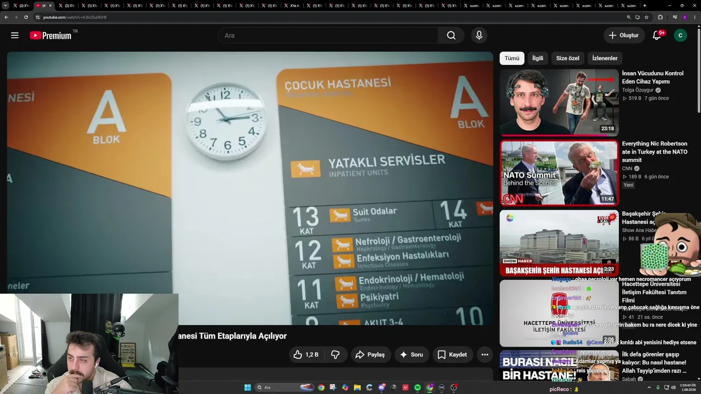This screenshot has height=394, width=701.
Task: Open browser tab search dropdown
Action: click(5, 5)
